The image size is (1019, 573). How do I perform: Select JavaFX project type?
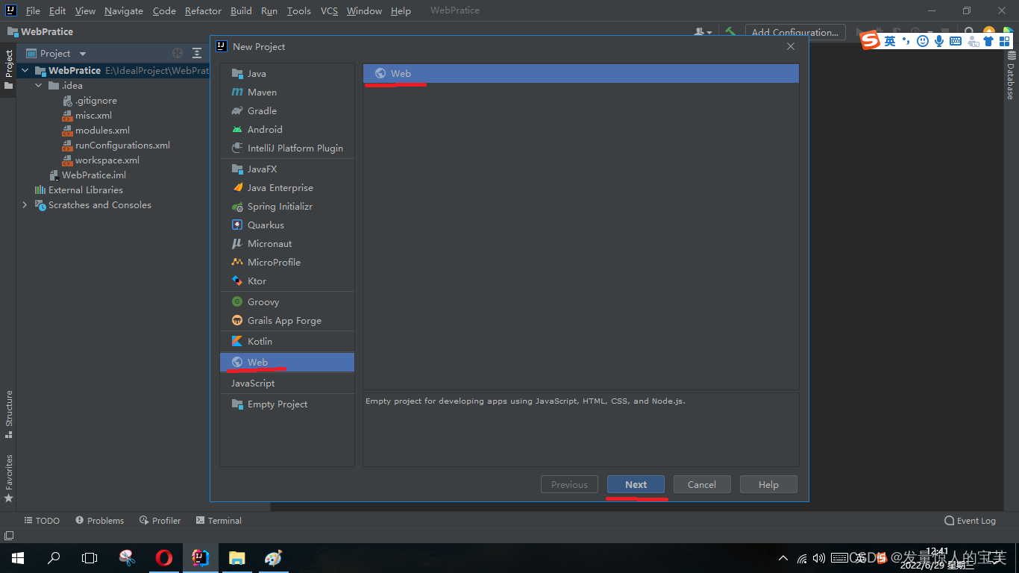287,169
